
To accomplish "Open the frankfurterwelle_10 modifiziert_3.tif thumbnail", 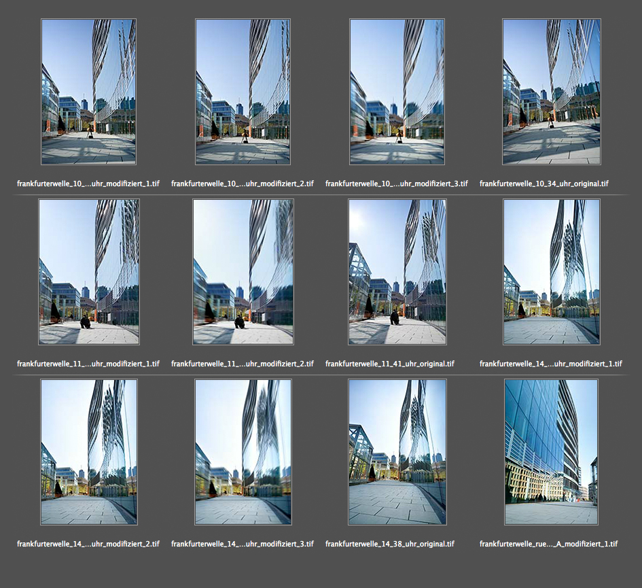I will [397, 92].
